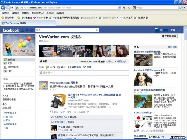This screenshot has width=187, height=140.
Task: Click 檢舉粉絲專頁 link
Action: coord(10,124)
